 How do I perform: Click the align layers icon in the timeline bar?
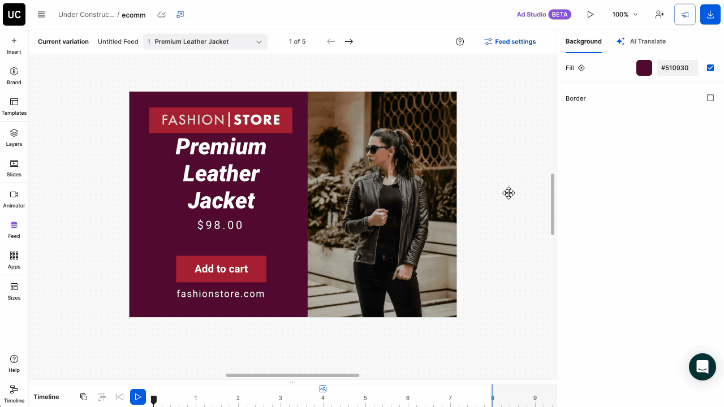pyautogui.click(x=102, y=397)
